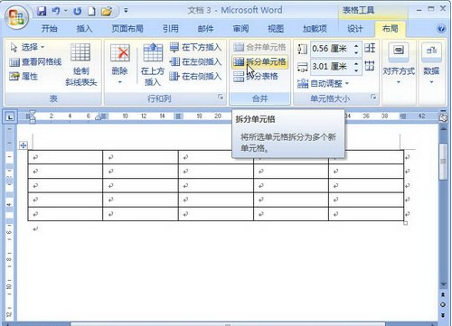
Task: Click the table resize handle at corner
Action: [406, 223]
